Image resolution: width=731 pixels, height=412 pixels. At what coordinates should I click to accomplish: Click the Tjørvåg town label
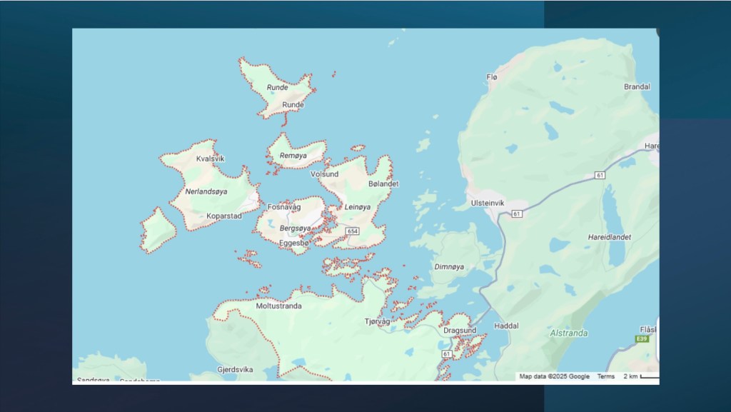(x=378, y=321)
